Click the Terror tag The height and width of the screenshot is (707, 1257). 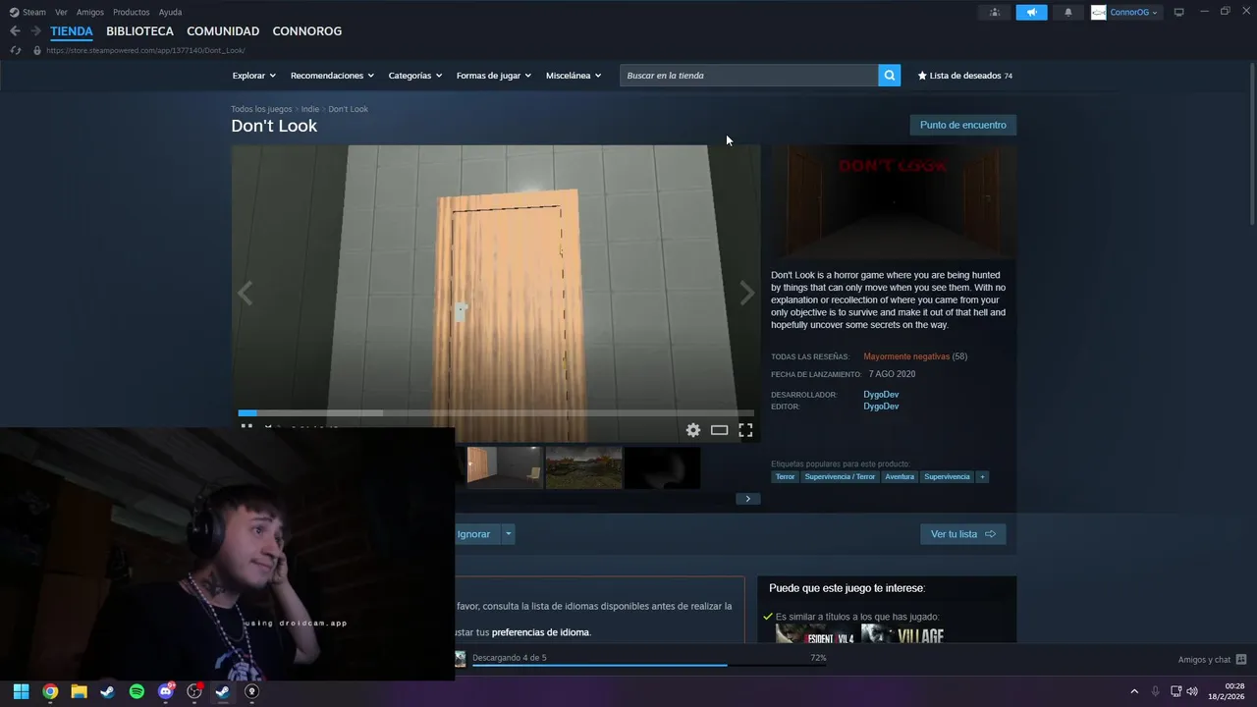coord(785,476)
